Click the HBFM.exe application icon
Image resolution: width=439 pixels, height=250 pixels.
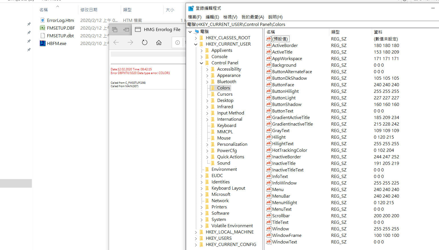tap(42, 43)
